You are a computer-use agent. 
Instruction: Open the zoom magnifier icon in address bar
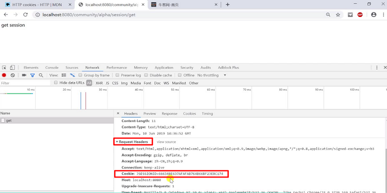(328, 15)
